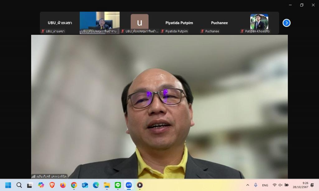Viewport: 319px width, 191px height.
Task: Open the Windows Start menu
Action: (8, 185)
